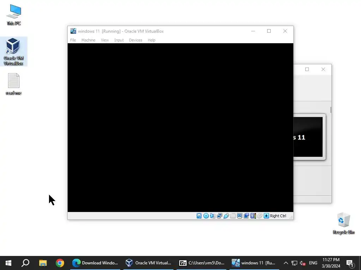Open taskbar Search

[25, 263]
